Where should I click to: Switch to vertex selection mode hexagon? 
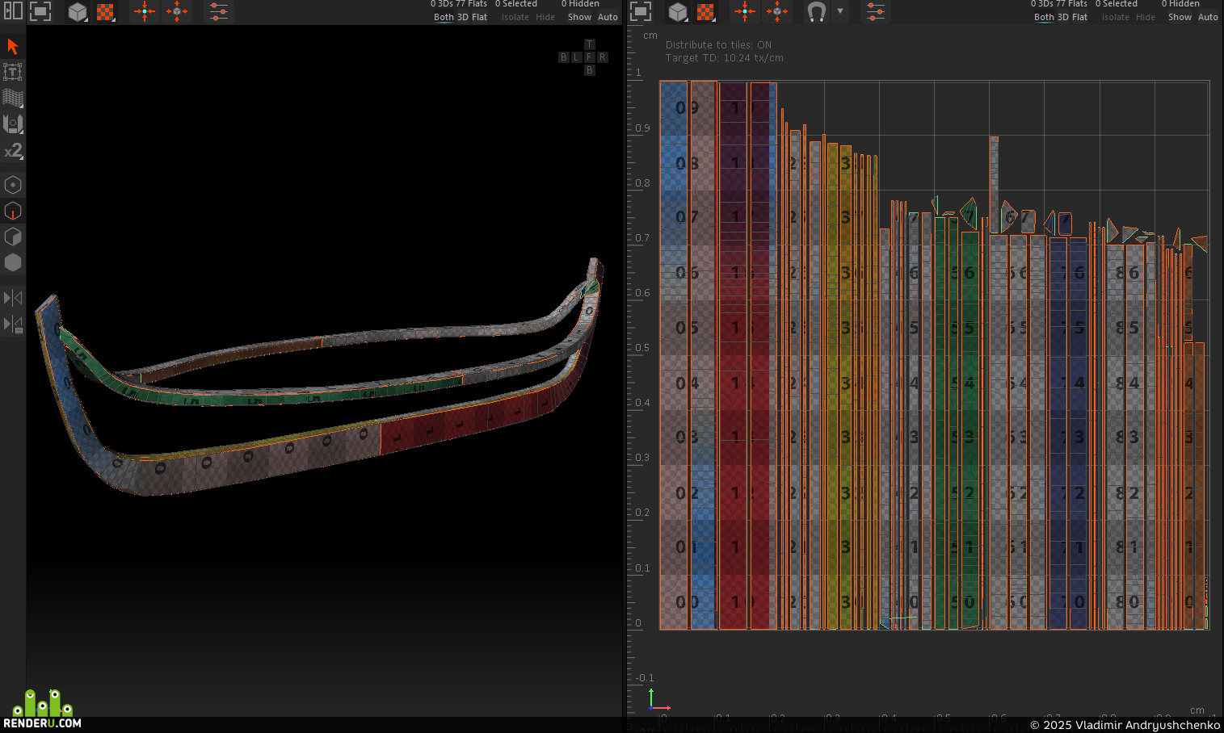(x=13, y=185)
